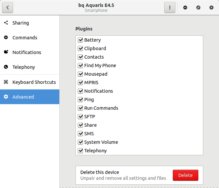Click the Notifications bubble icon
The height and width of the screenshot is (188, 219).
tap(6, 52)
